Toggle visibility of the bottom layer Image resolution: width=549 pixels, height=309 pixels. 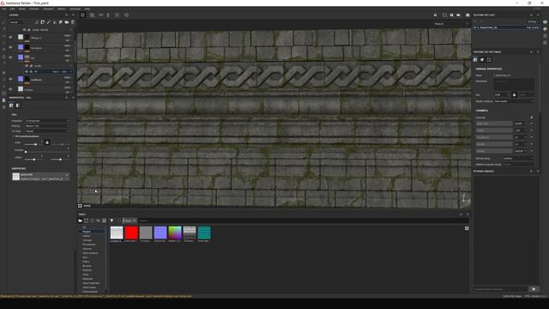click(x=10, y=89)
